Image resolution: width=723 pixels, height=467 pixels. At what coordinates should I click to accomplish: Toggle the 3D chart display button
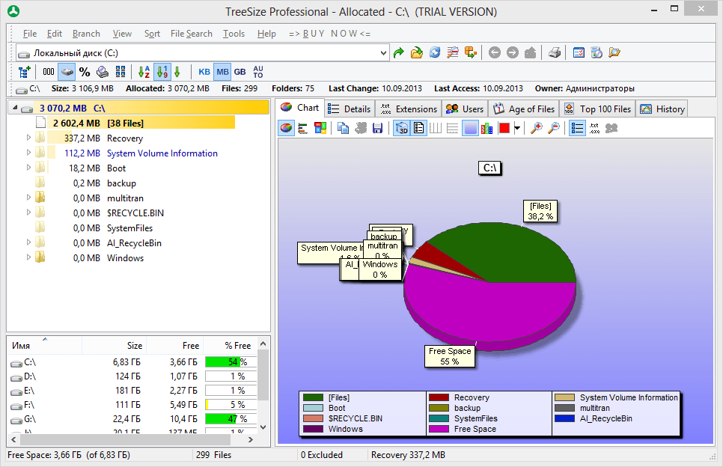402,128
